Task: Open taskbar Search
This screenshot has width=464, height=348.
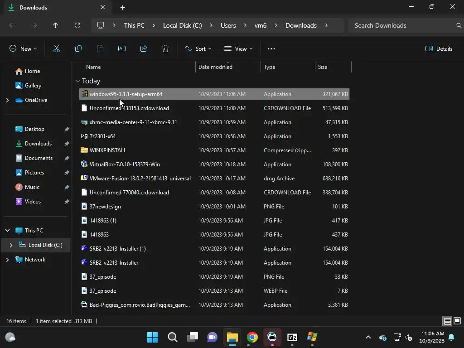Action: point(173,337)
